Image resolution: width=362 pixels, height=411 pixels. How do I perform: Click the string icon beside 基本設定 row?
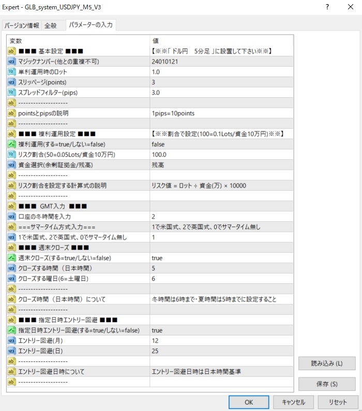coord(11,51)
